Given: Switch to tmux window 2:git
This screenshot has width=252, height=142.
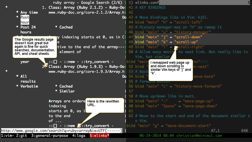Looking at the screenshot, I should click(22, 135).
